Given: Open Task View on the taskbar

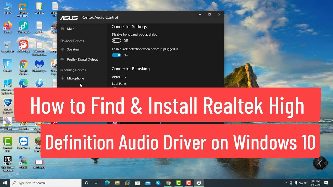Looking at the screenshot, I should [x=97, y=183].
